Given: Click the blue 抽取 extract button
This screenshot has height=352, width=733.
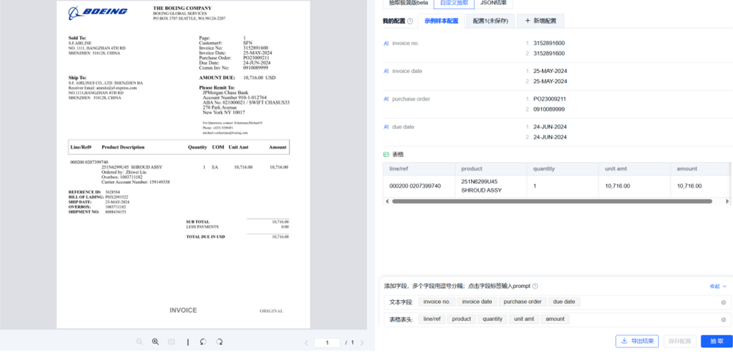Looking at the screenshot, I should point(716,341).
